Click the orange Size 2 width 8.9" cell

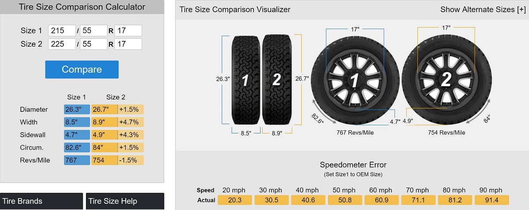coord(104,122)
